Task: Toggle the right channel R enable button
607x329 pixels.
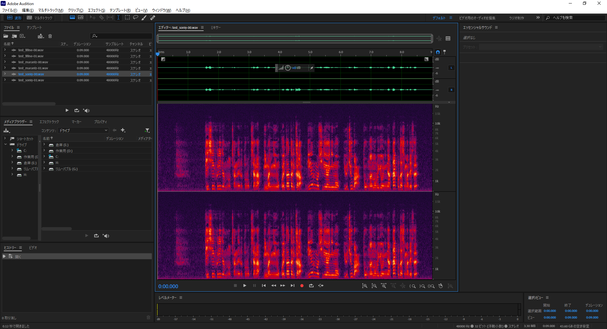Action: [x=451, y=90]
